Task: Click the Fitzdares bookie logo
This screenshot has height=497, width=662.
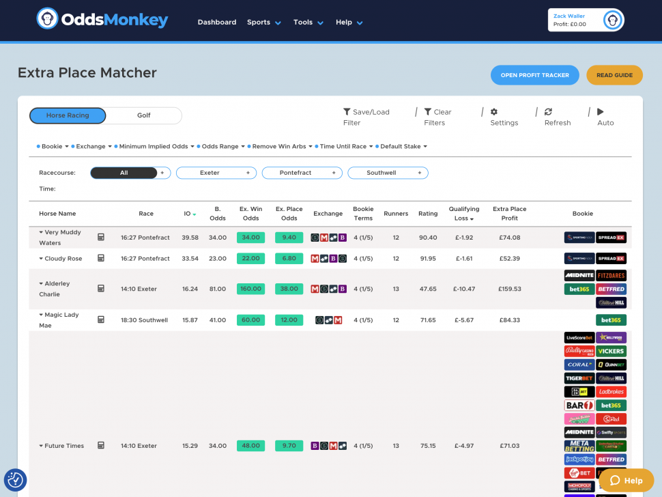Action: (x=611, y=276)
